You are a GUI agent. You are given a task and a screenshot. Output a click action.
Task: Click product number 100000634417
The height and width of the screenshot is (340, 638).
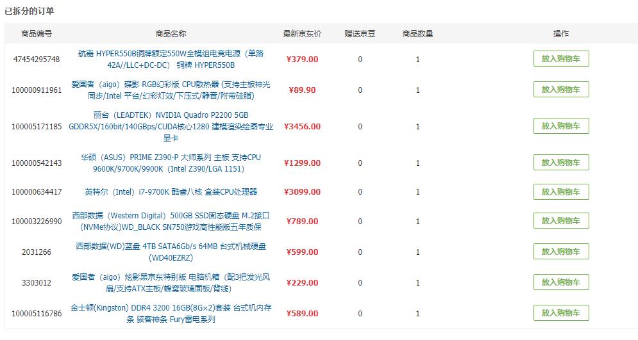[x=37, y=191]
